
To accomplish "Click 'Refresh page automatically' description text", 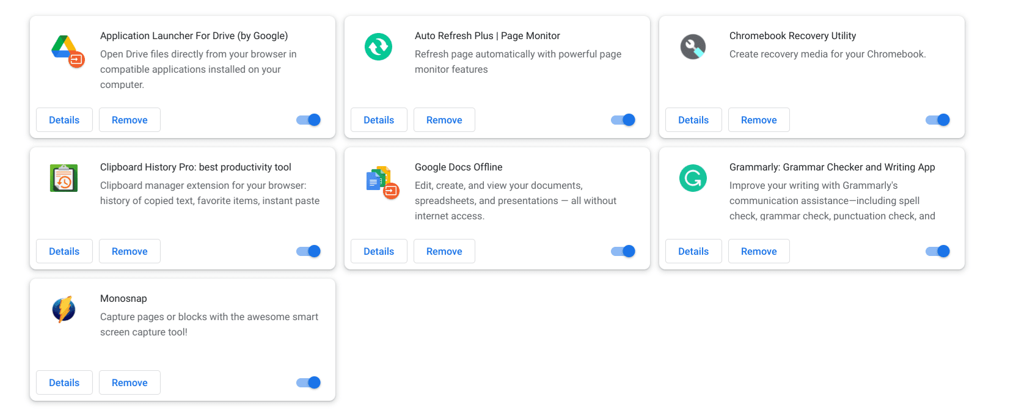I will 518,62.
